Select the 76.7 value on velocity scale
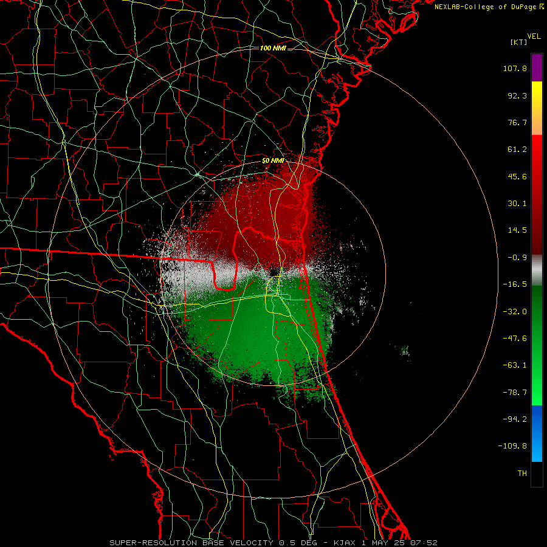Screen dimensions: 547x547 pos(517,122)
